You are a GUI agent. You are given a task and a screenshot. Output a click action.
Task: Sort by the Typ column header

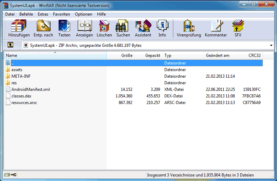(x=183, y=55)
